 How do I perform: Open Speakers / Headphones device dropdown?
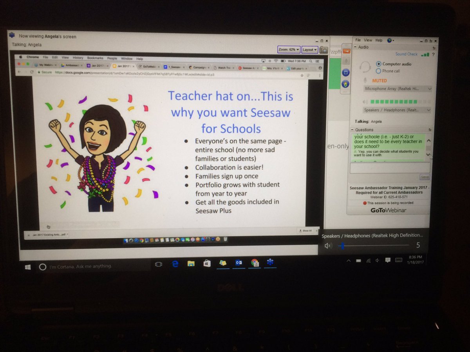(396, 110)
